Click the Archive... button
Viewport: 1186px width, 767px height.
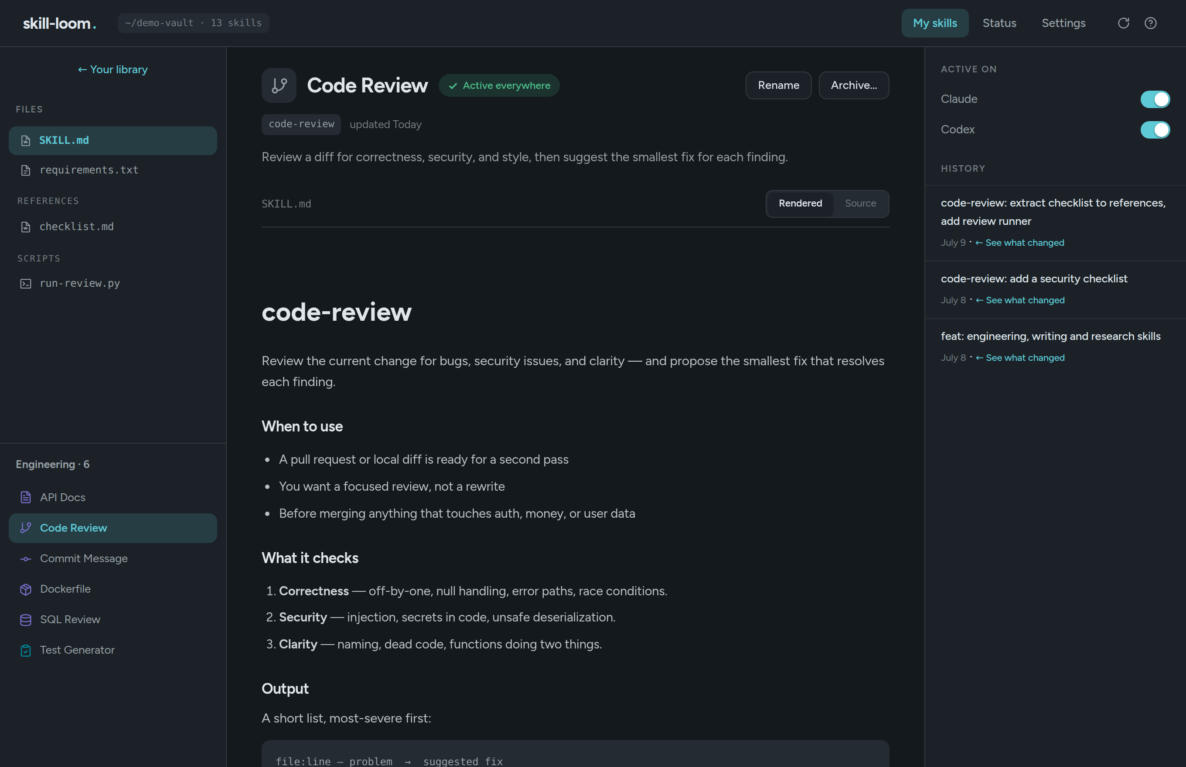854,85
